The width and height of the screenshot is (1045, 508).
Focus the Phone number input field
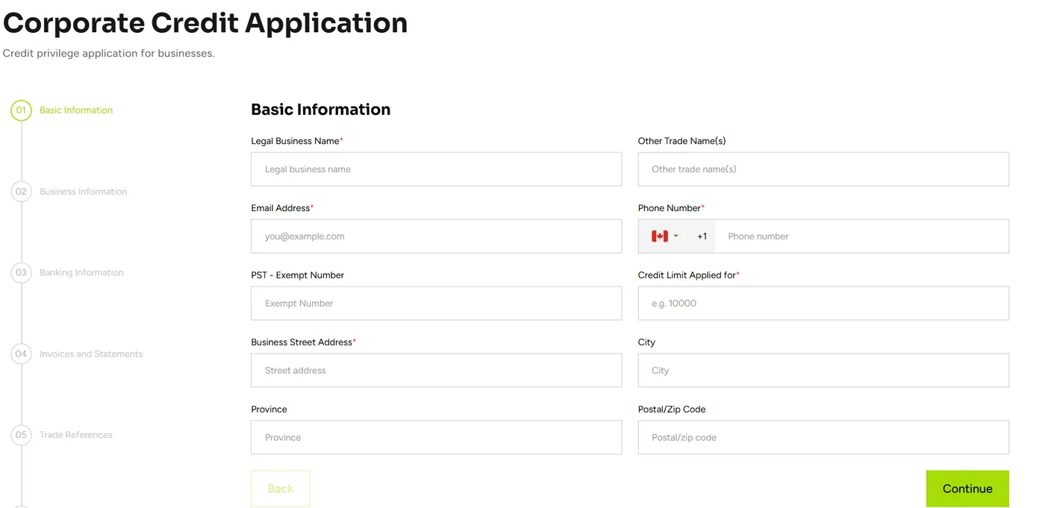pos(861,236)
